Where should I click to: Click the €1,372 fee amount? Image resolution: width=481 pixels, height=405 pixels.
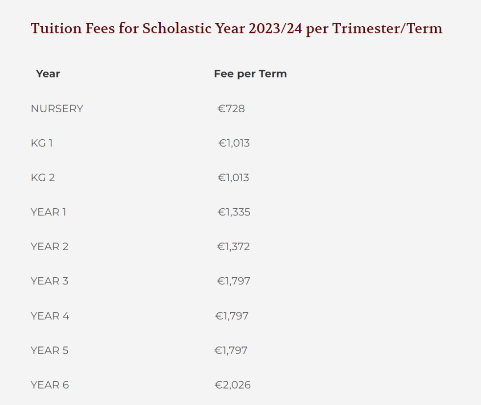click(233, 247)
